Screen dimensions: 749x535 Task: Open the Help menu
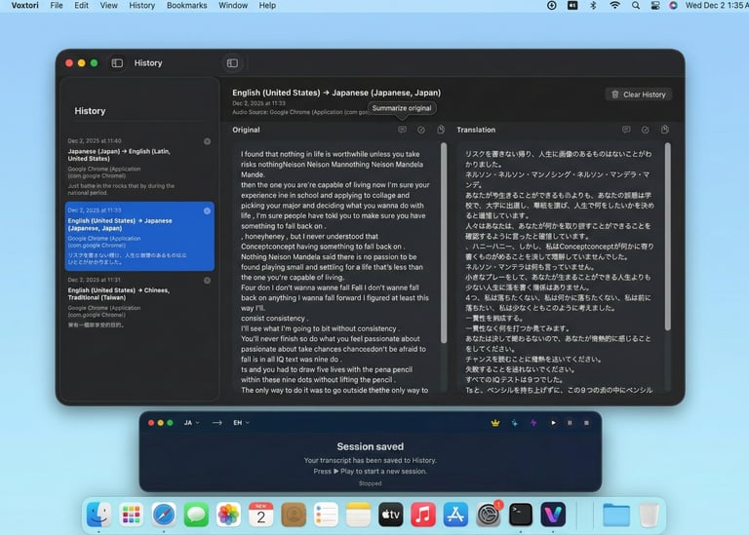(x=267, y=5)
